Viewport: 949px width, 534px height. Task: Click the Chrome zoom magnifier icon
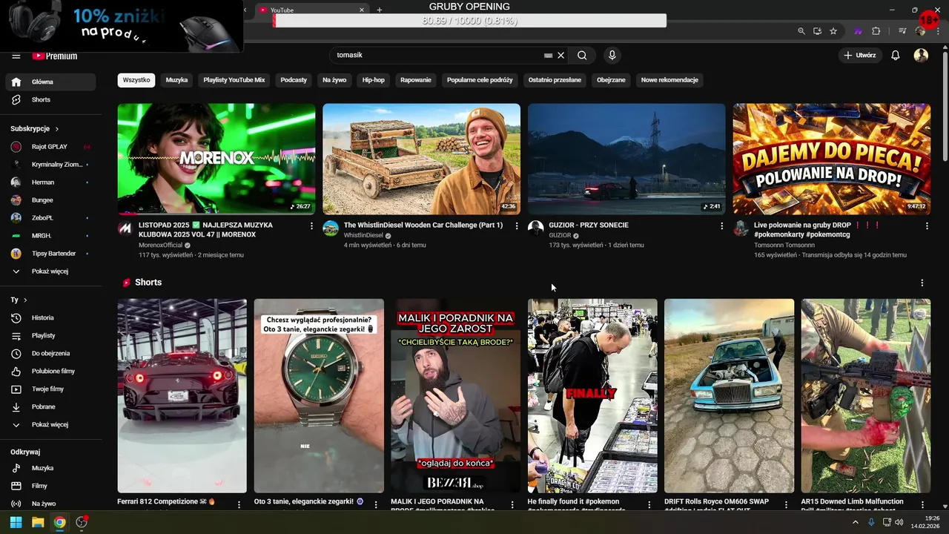[x=801, y=31]
